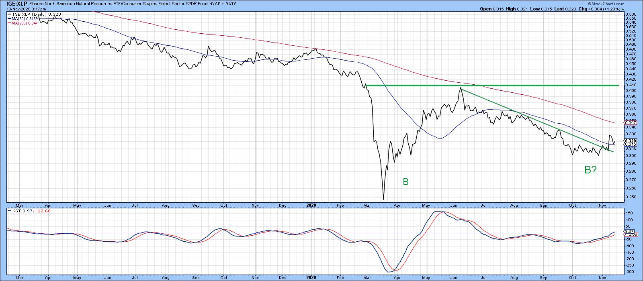Viewport: 643px width, 281px height.
Task: Click the 0.320 last price tag
Action: [x=630, y=141]
